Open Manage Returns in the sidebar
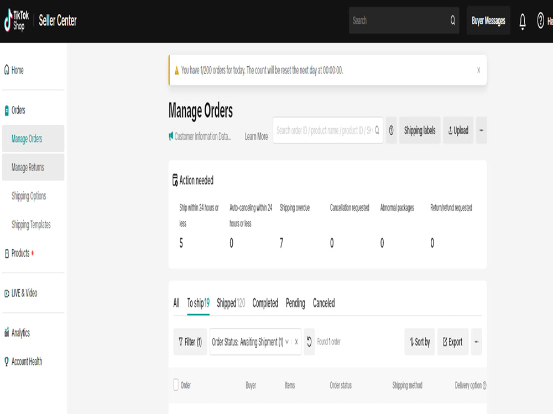 click(33, 167)
